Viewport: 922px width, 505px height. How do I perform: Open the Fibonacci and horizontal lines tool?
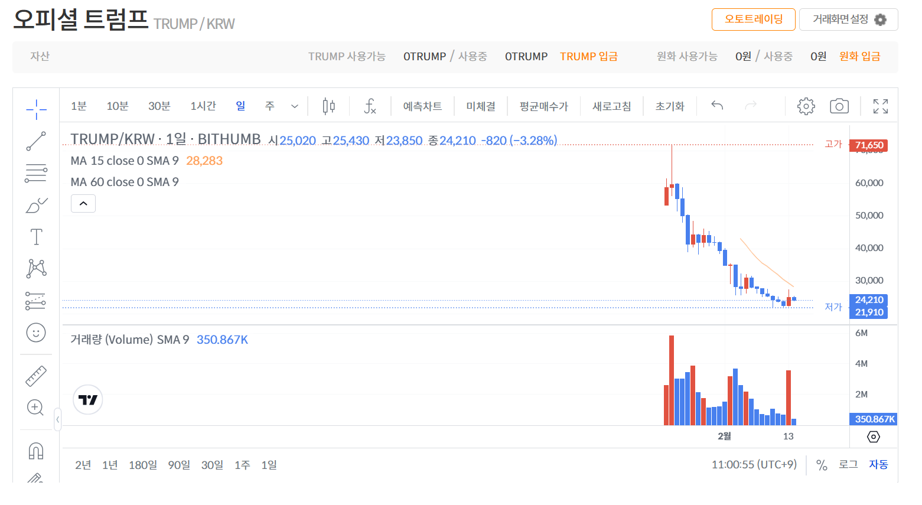tap(36, 173)
